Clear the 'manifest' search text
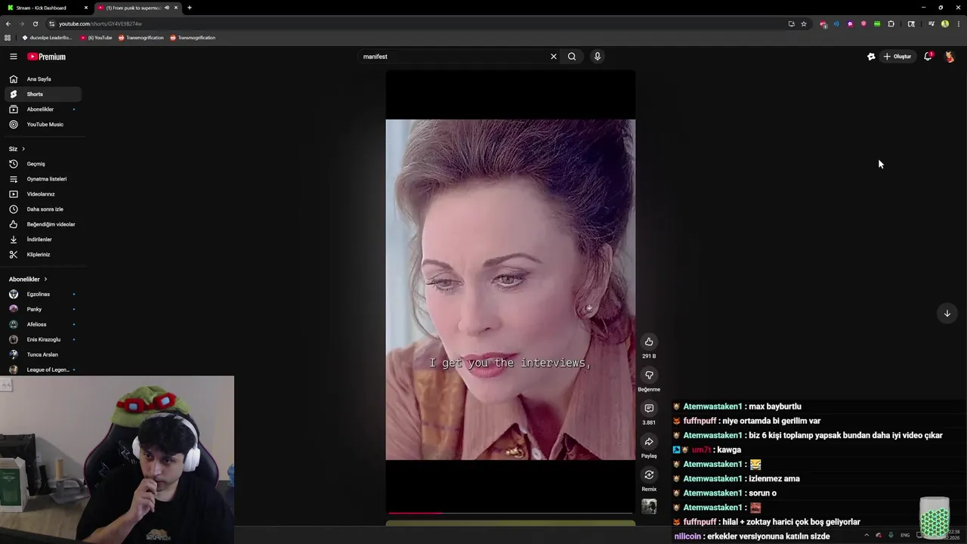Image resolution: width=967 pixels, height=544 pixels. pos(553,57)
